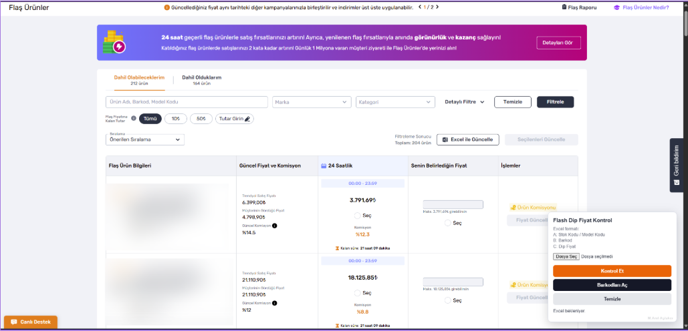Switch to Dahil Olduklarım tab
The image size is (688, 331).
(x=202, y=80)
